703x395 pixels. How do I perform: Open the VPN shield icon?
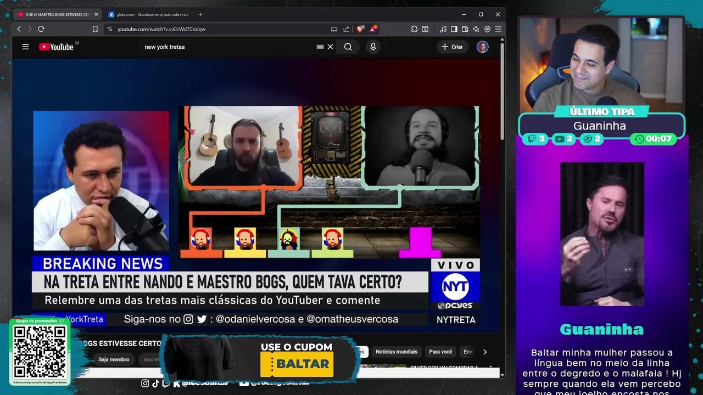pyautogui.click(x=487, y=29)
